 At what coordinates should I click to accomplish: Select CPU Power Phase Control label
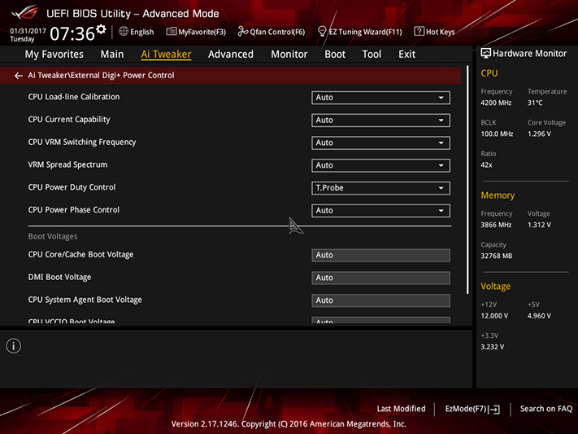tap(74, 210)
